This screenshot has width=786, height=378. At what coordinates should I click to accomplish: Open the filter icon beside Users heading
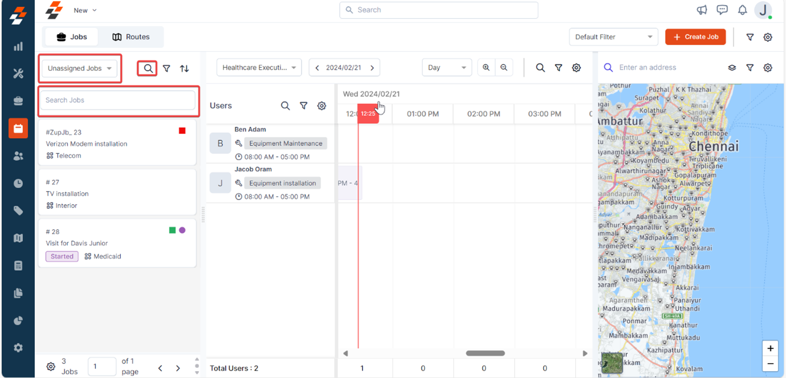pyautogui.click(x=304, y=105)
